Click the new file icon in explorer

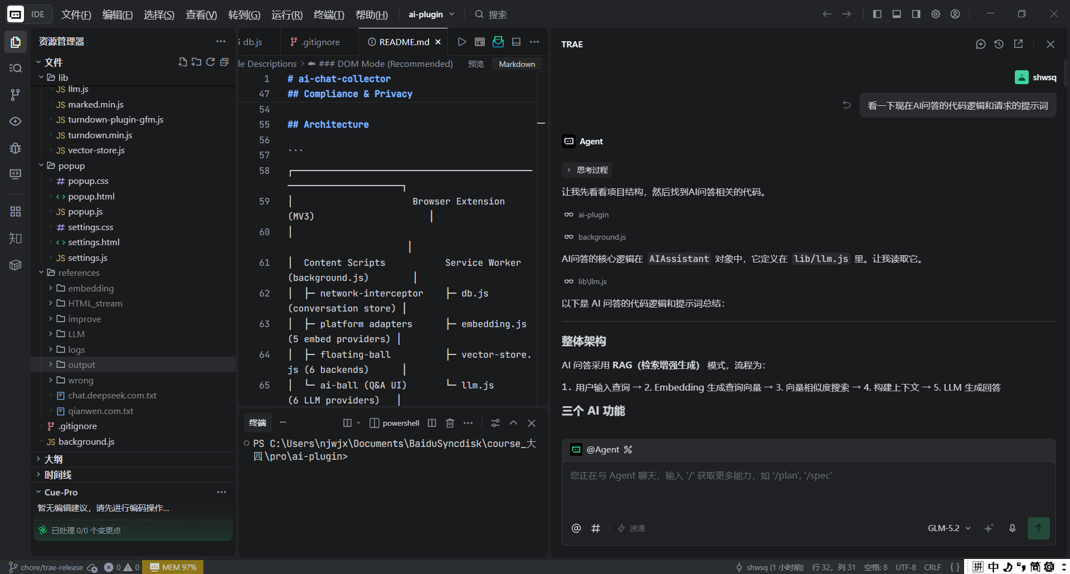pyautogui.click(x=183, y=62)
